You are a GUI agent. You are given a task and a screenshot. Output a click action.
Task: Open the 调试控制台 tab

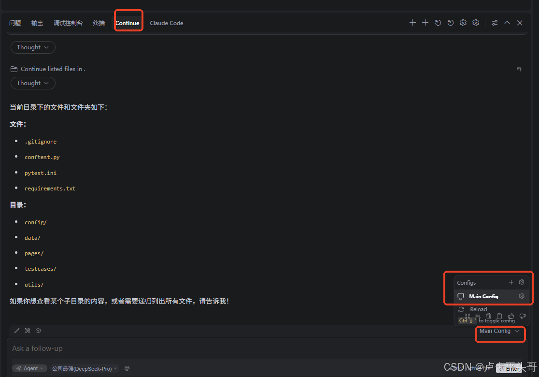tap(68, 23)
